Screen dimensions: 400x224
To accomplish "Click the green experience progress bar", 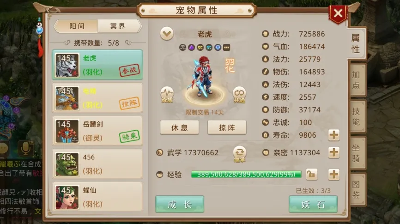I will pyautogui.click(x=246, y=175).
